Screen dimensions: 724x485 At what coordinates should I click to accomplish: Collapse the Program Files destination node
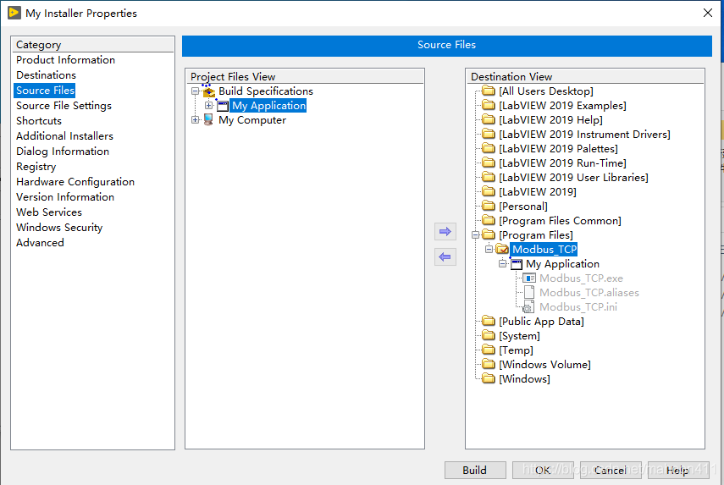476,235
